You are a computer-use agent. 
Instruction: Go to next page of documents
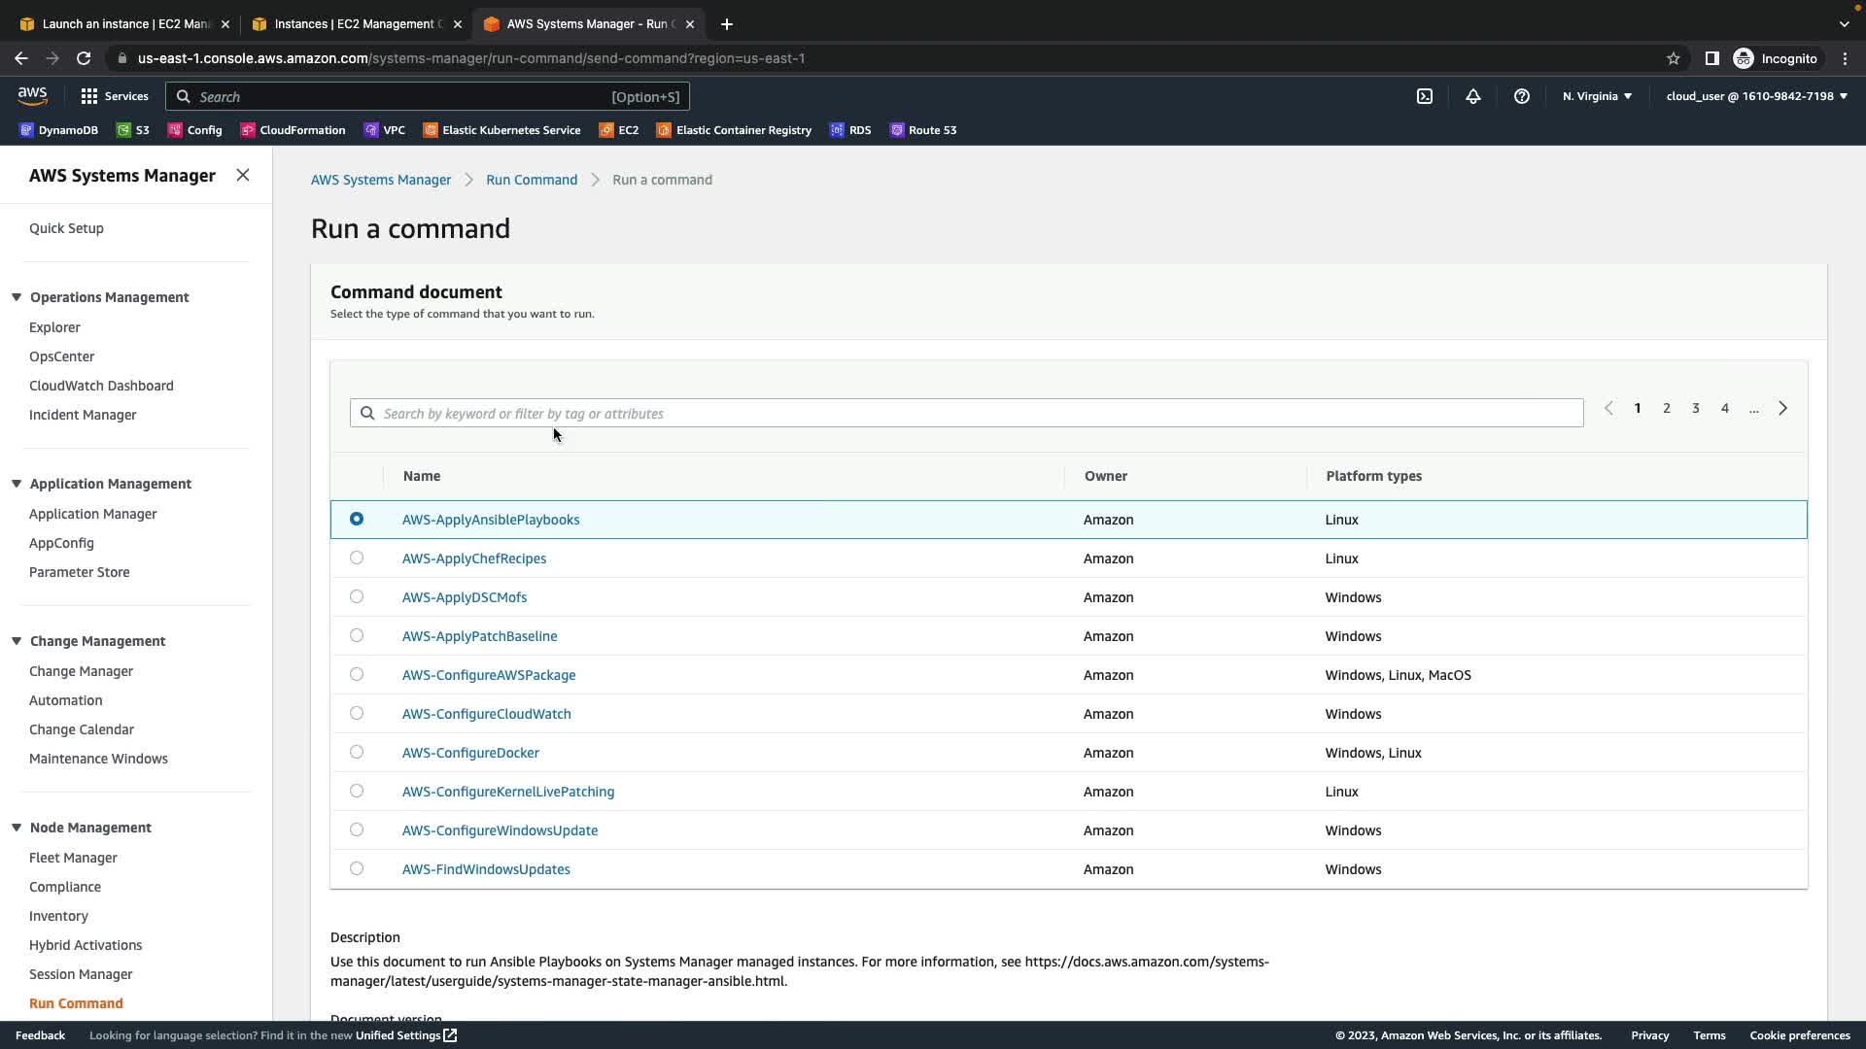tap(1782, 409)
